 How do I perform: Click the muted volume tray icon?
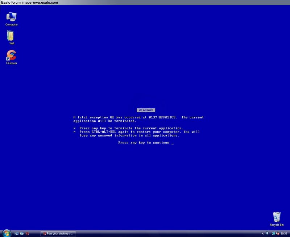[x=277, y=233]
